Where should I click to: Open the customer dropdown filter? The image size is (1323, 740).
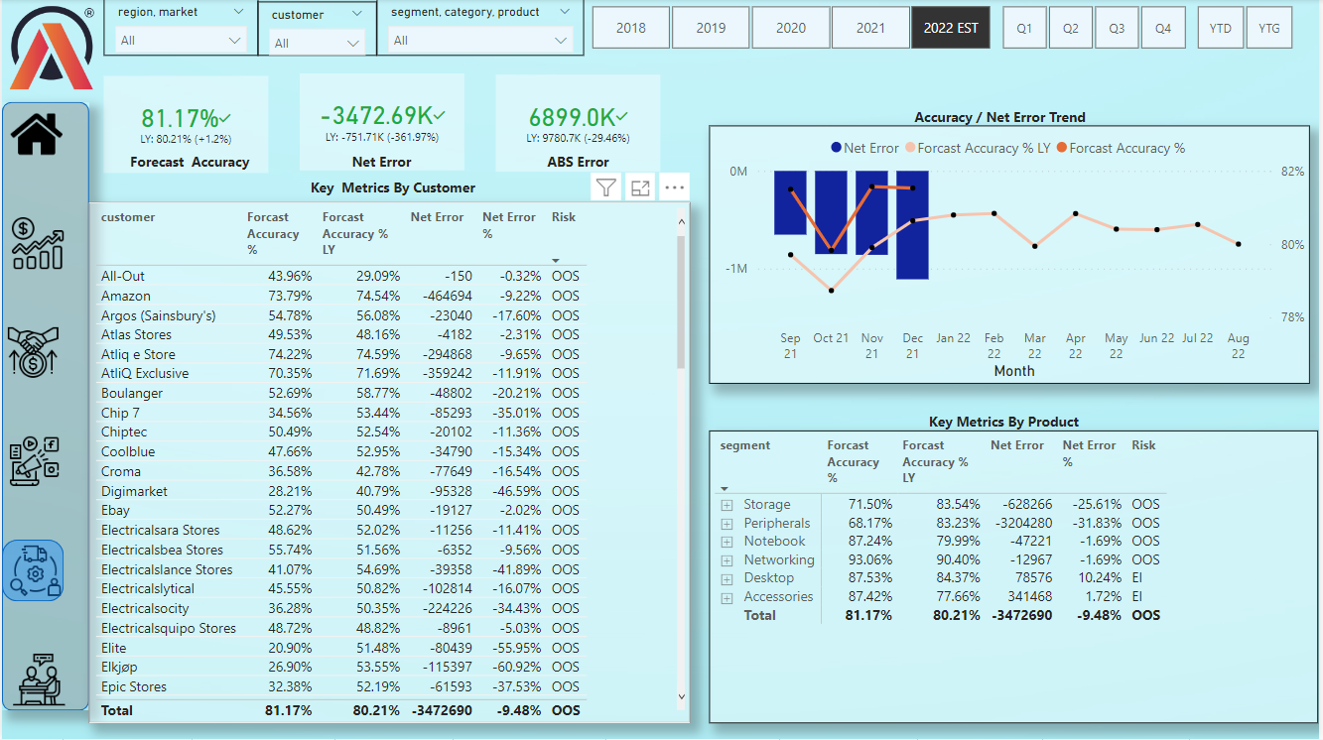click(x=317, y=44)
